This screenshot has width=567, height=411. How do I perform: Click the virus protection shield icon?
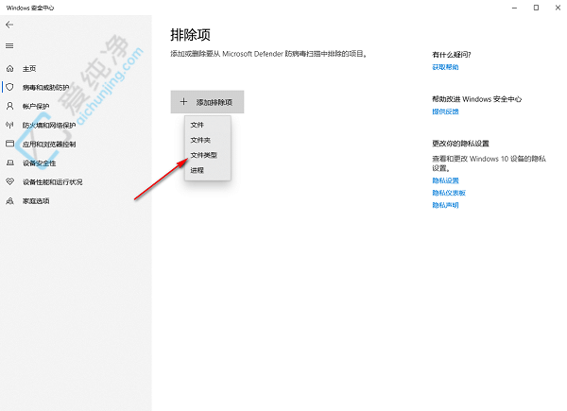(10, 87)
